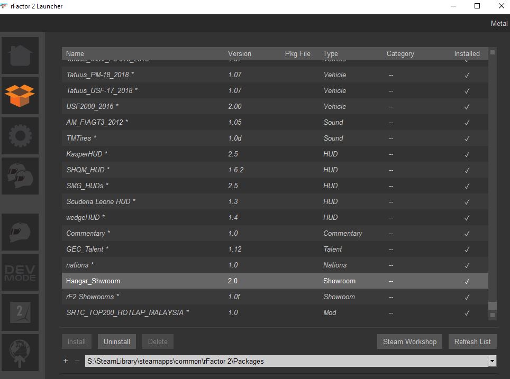
Task: Sort the list by Type column header
Action: coord(330,53)
